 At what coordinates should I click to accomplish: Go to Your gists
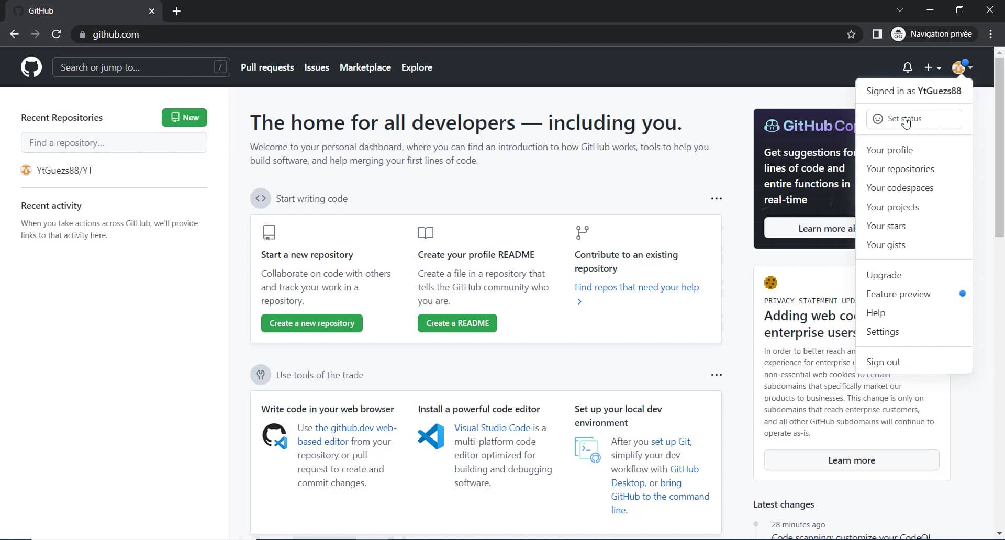coord(914,245)
